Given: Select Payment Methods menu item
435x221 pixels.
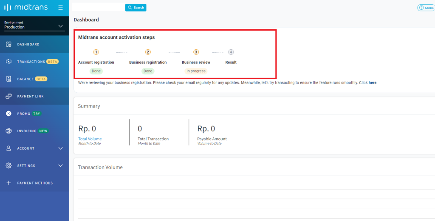Looking at the screenshot, I should coord(34,183).
